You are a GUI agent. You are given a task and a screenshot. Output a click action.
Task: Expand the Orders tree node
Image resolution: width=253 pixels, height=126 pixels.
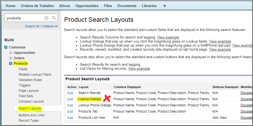pos(11,58)
